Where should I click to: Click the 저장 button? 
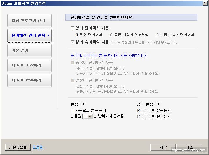[163, 147]
